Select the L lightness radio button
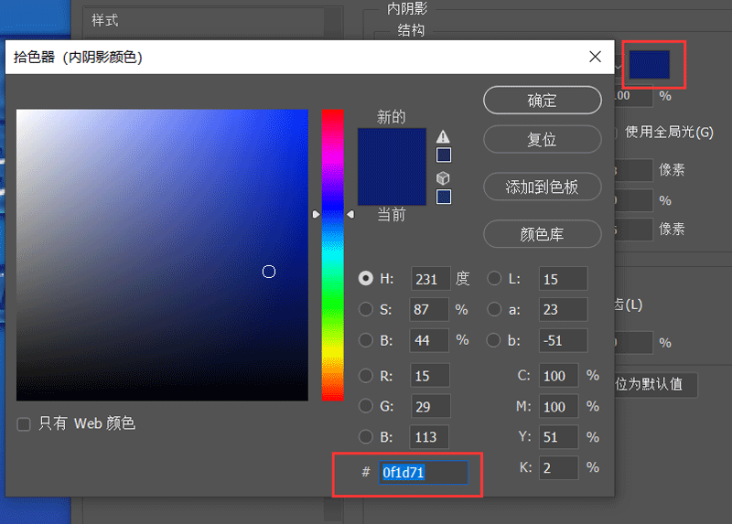 (494, 279)
